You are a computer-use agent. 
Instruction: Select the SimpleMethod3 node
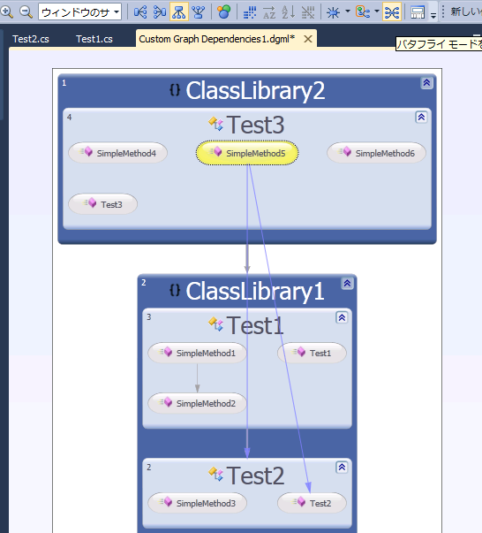click(x=197, y=503)
